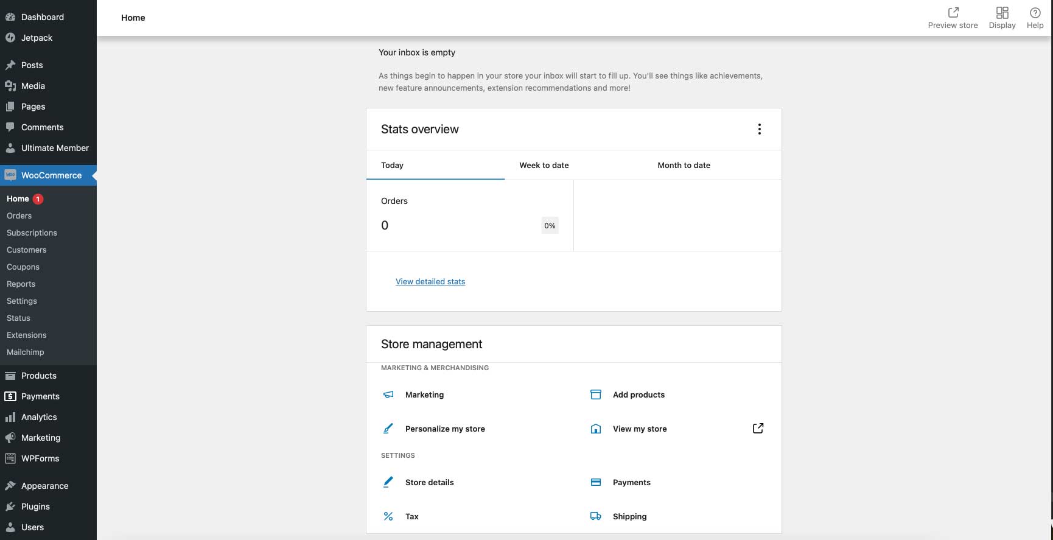Screen dimensions: 1053x540
Task: Switch to the Month to date tab
Action: point(712,165)
